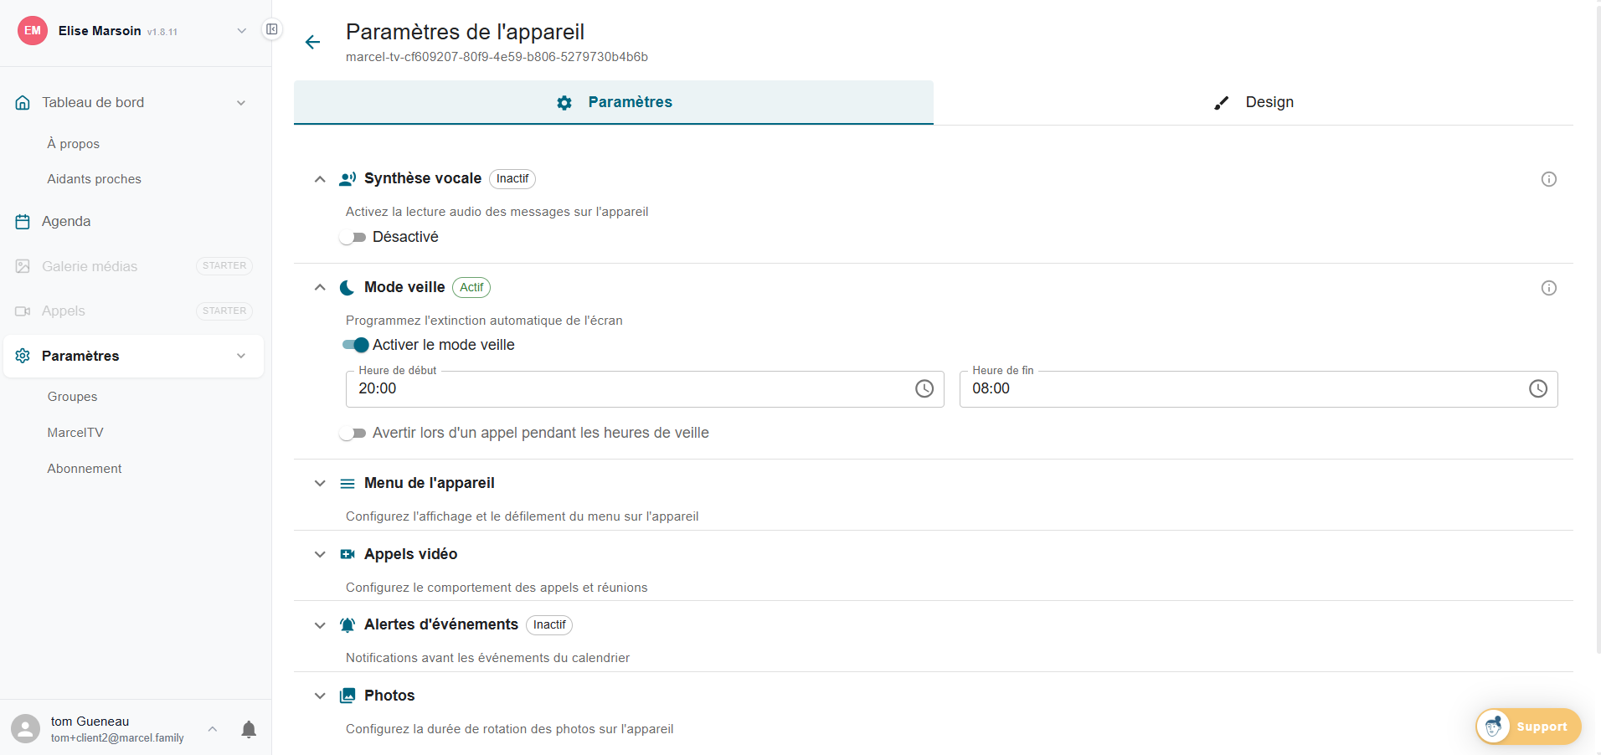Collapse the Mode veille section
Image resolution: width=1601 pixels, height=755 pixels.
[x=320, y=287]
